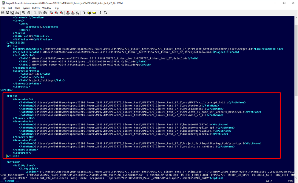Screen dimensions: 298x183
Task: Click the main_Z7_0.c PathName line
Action: coord(121,115)
